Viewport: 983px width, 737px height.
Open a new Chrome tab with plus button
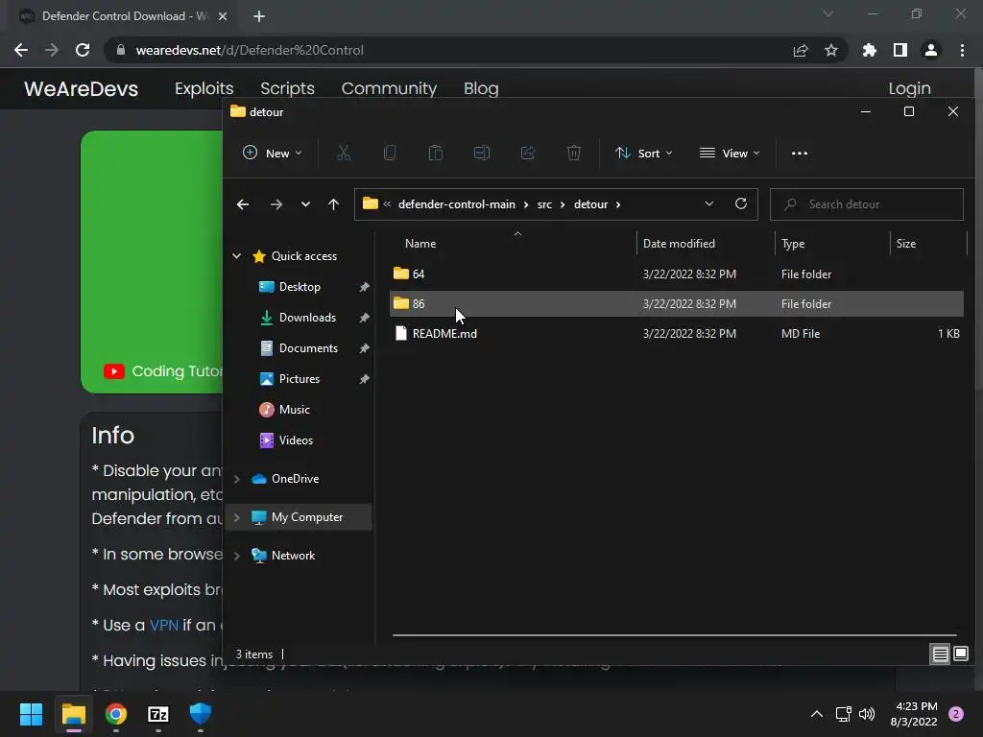[x=259, y=16]
